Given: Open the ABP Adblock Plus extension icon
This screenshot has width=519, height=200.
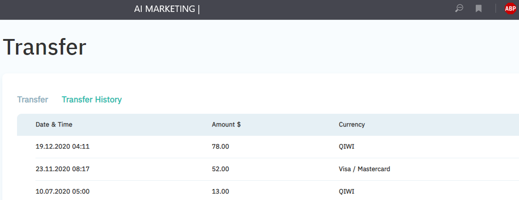Looking at the screenshot, I should (x=510, y=8).
